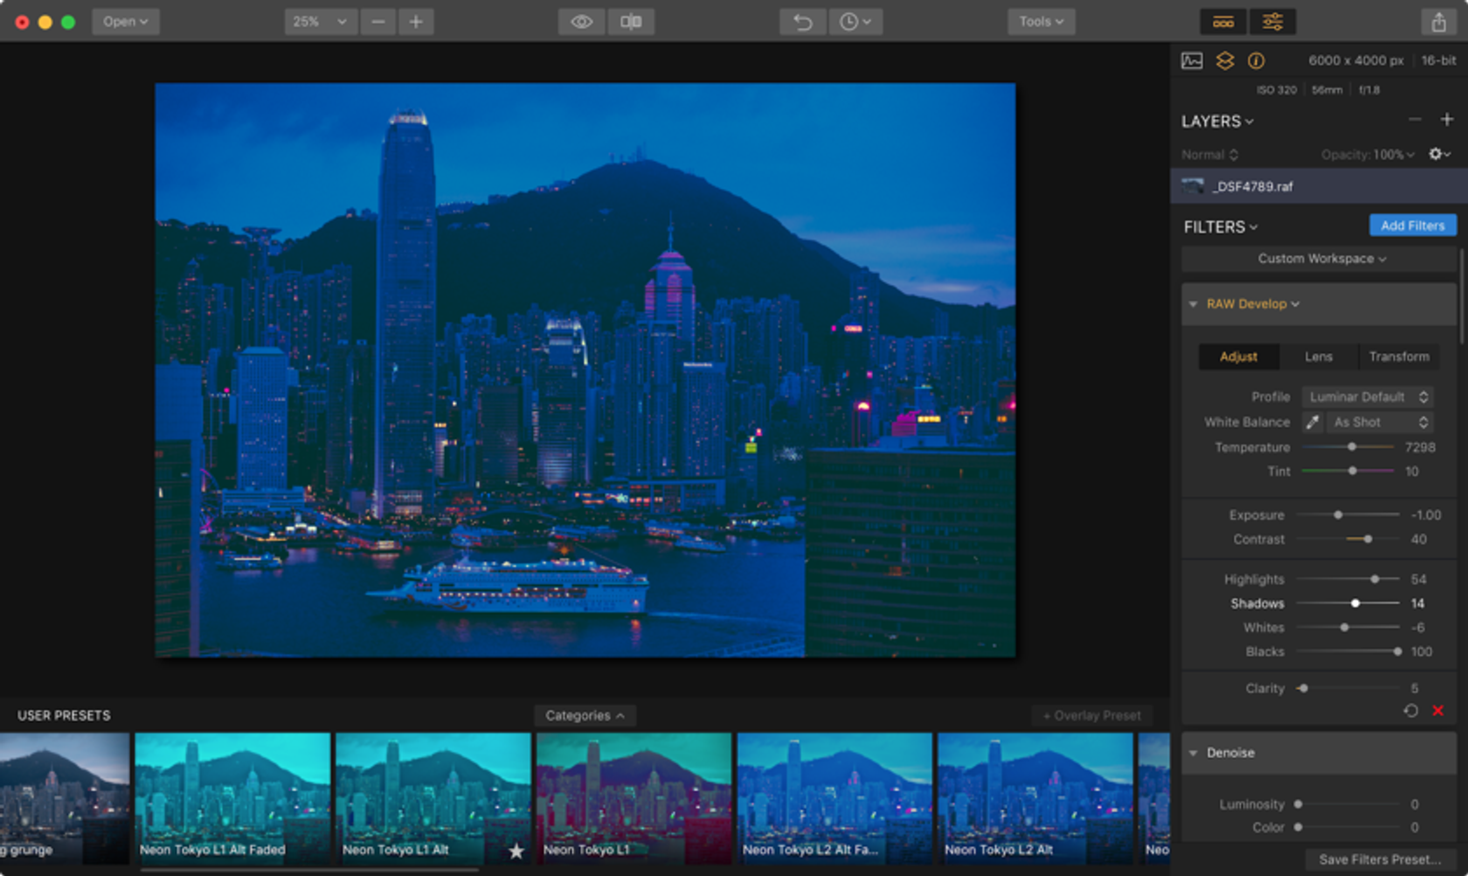Show the histogram panel icon
This screenshot has width=1468, height=876.
coord(1192,60)
